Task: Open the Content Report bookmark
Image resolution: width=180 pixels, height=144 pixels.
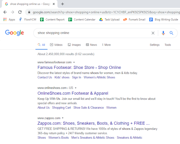Action: point(52,19)
